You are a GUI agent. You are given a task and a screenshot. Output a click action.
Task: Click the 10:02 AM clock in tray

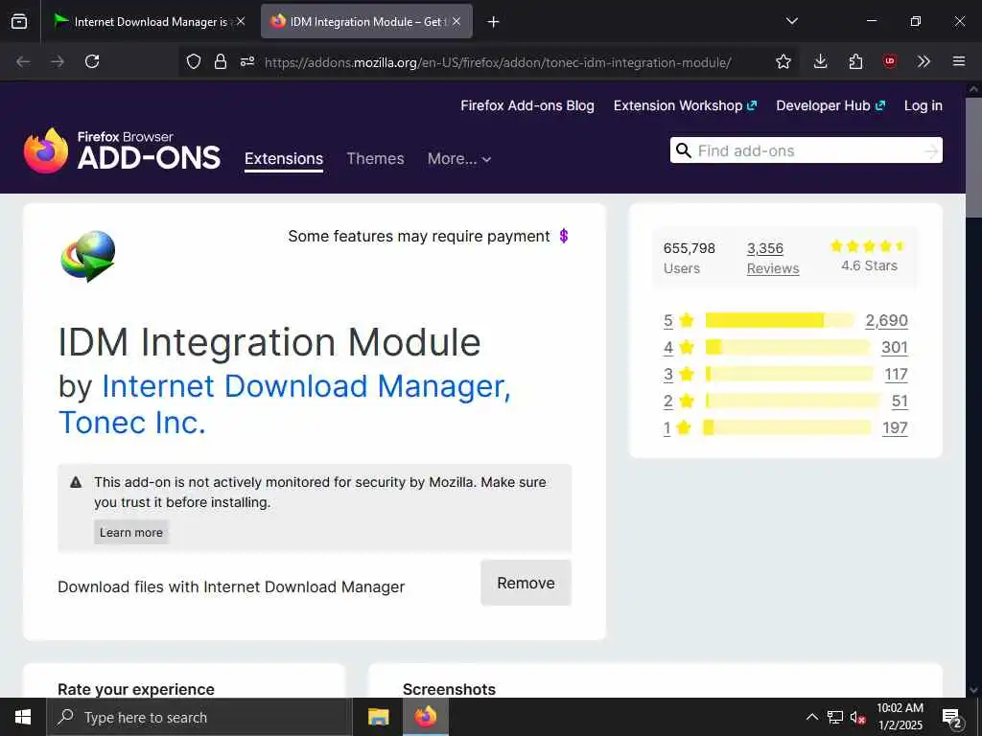tap(900, 708)
